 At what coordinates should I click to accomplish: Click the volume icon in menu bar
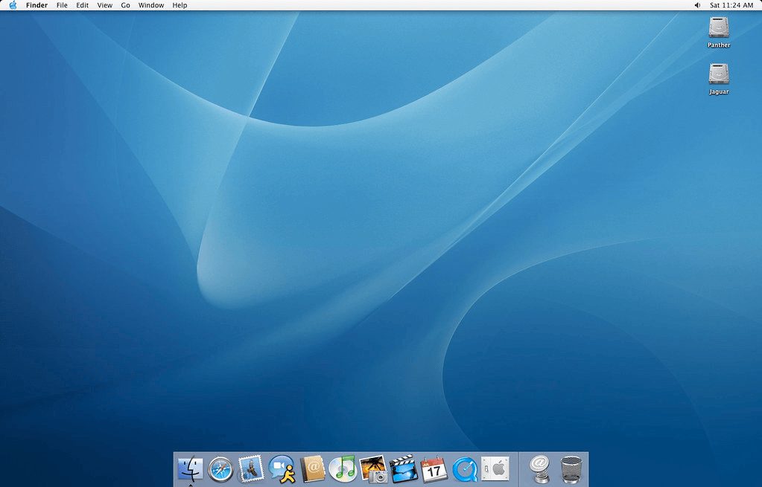pos(697,5)
